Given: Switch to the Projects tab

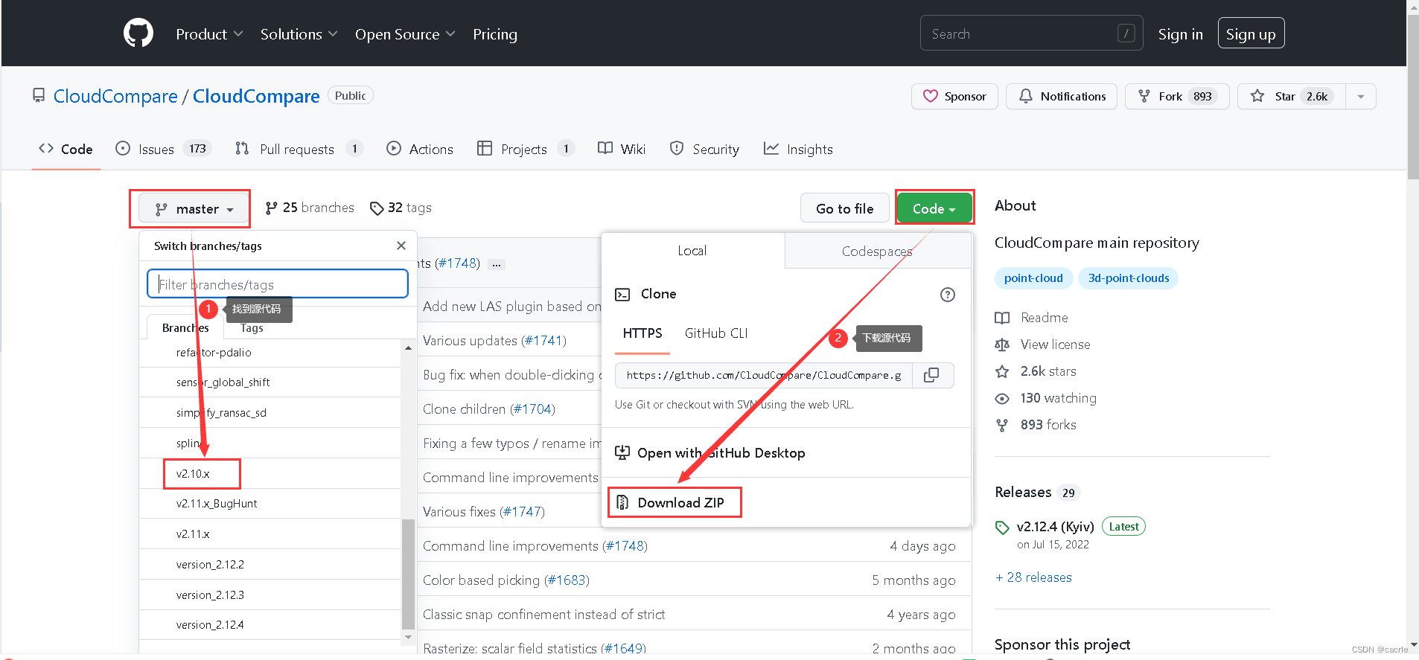Looking at the screenshot, I should [526, 149].
